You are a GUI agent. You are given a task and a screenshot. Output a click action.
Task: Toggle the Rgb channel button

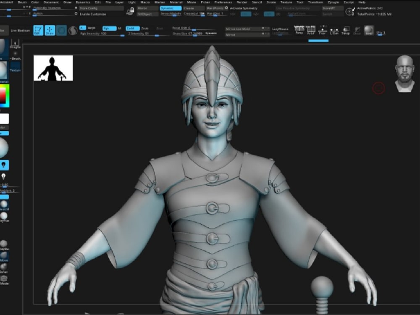pos(109,28)
